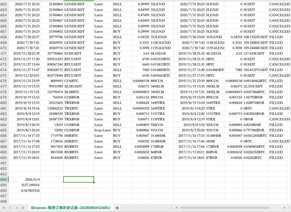Click the Stop-Limit order type cell
This screenshot has width=291, height=212.
click(103, 130)
